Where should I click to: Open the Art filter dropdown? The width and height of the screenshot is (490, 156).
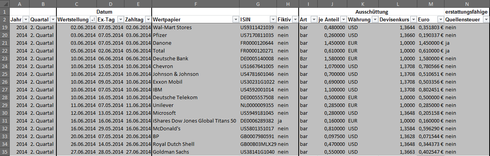(x=313, y=19)
